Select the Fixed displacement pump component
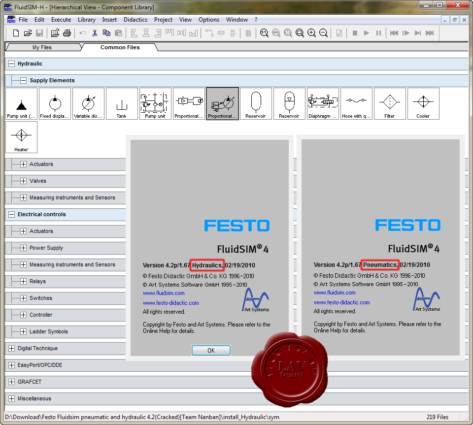473x425 pixels. pos(55,104)
